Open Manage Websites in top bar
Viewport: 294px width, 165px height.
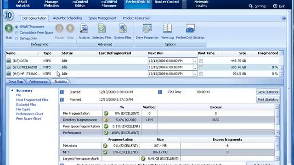(51, 4)
